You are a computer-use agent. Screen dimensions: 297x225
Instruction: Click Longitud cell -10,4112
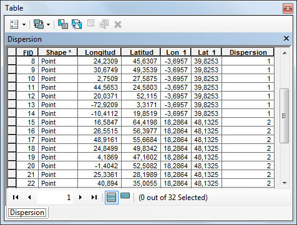pos(100,113)
